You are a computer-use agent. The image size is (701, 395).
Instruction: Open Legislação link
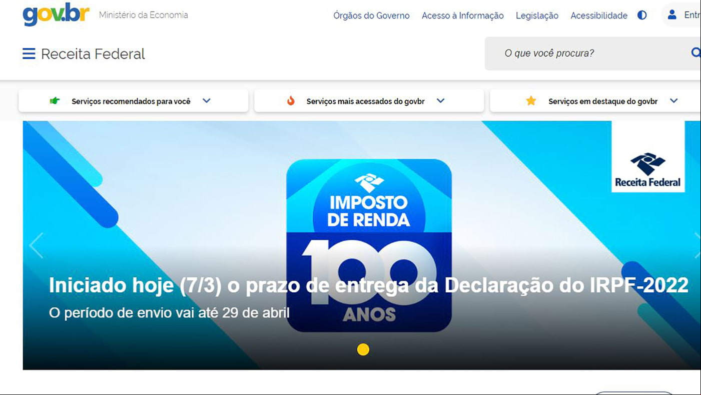[537, 16]
